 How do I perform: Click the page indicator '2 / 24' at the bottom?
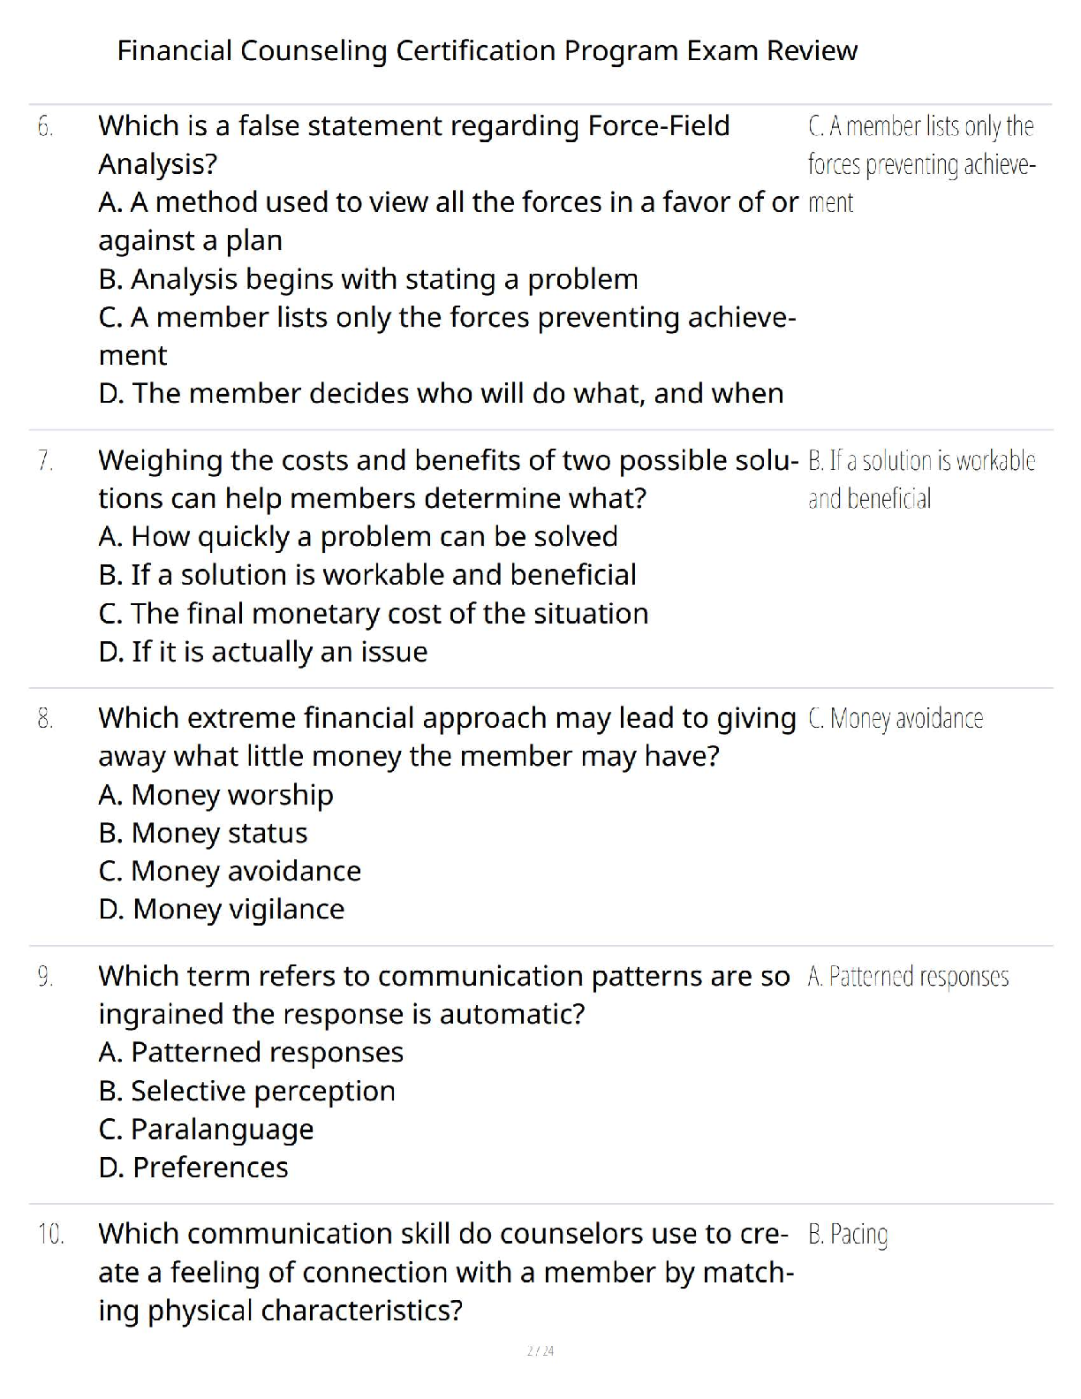click(x=540, y=1350)
